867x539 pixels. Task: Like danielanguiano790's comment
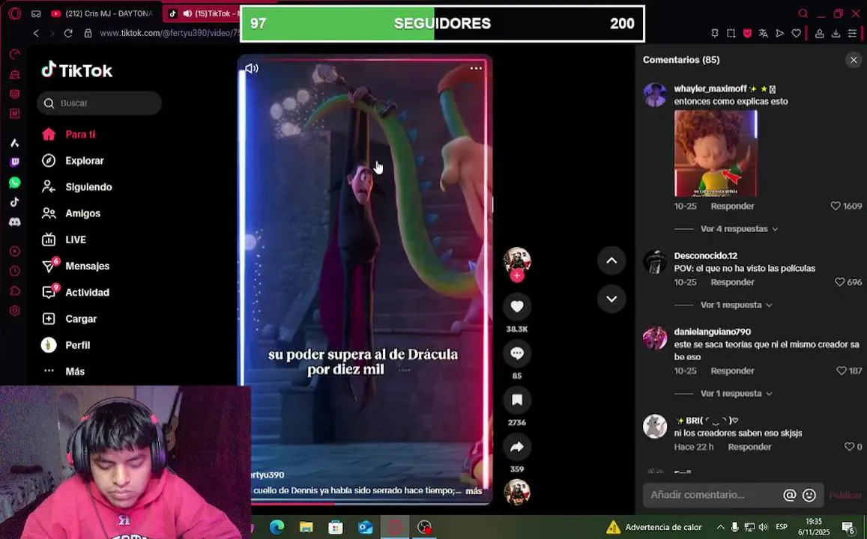click(841, 371)
